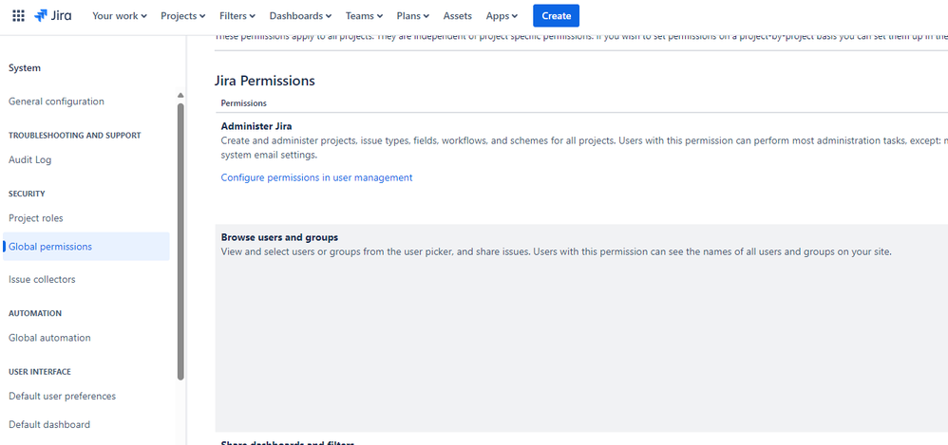Open General configuration settings
The image size is (948, 445).
coord(56,102)
